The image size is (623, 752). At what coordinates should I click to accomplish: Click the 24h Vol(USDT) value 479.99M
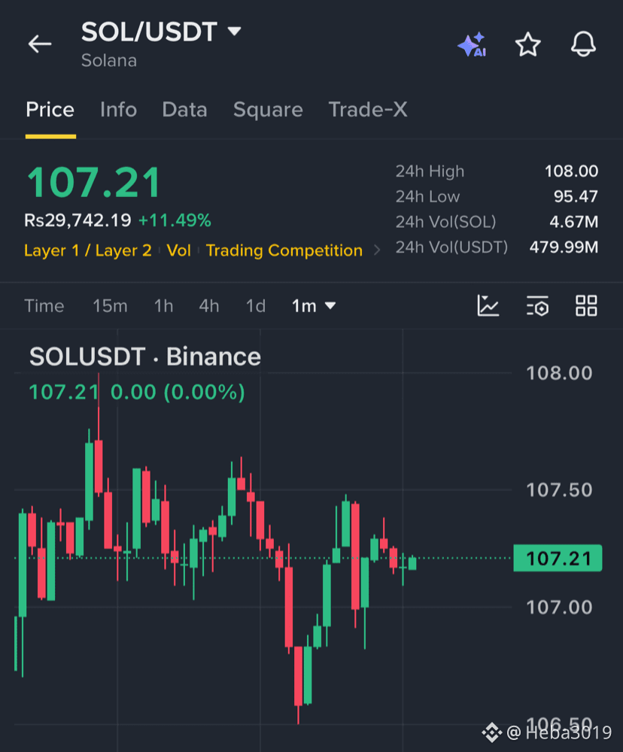click(564, 247)
